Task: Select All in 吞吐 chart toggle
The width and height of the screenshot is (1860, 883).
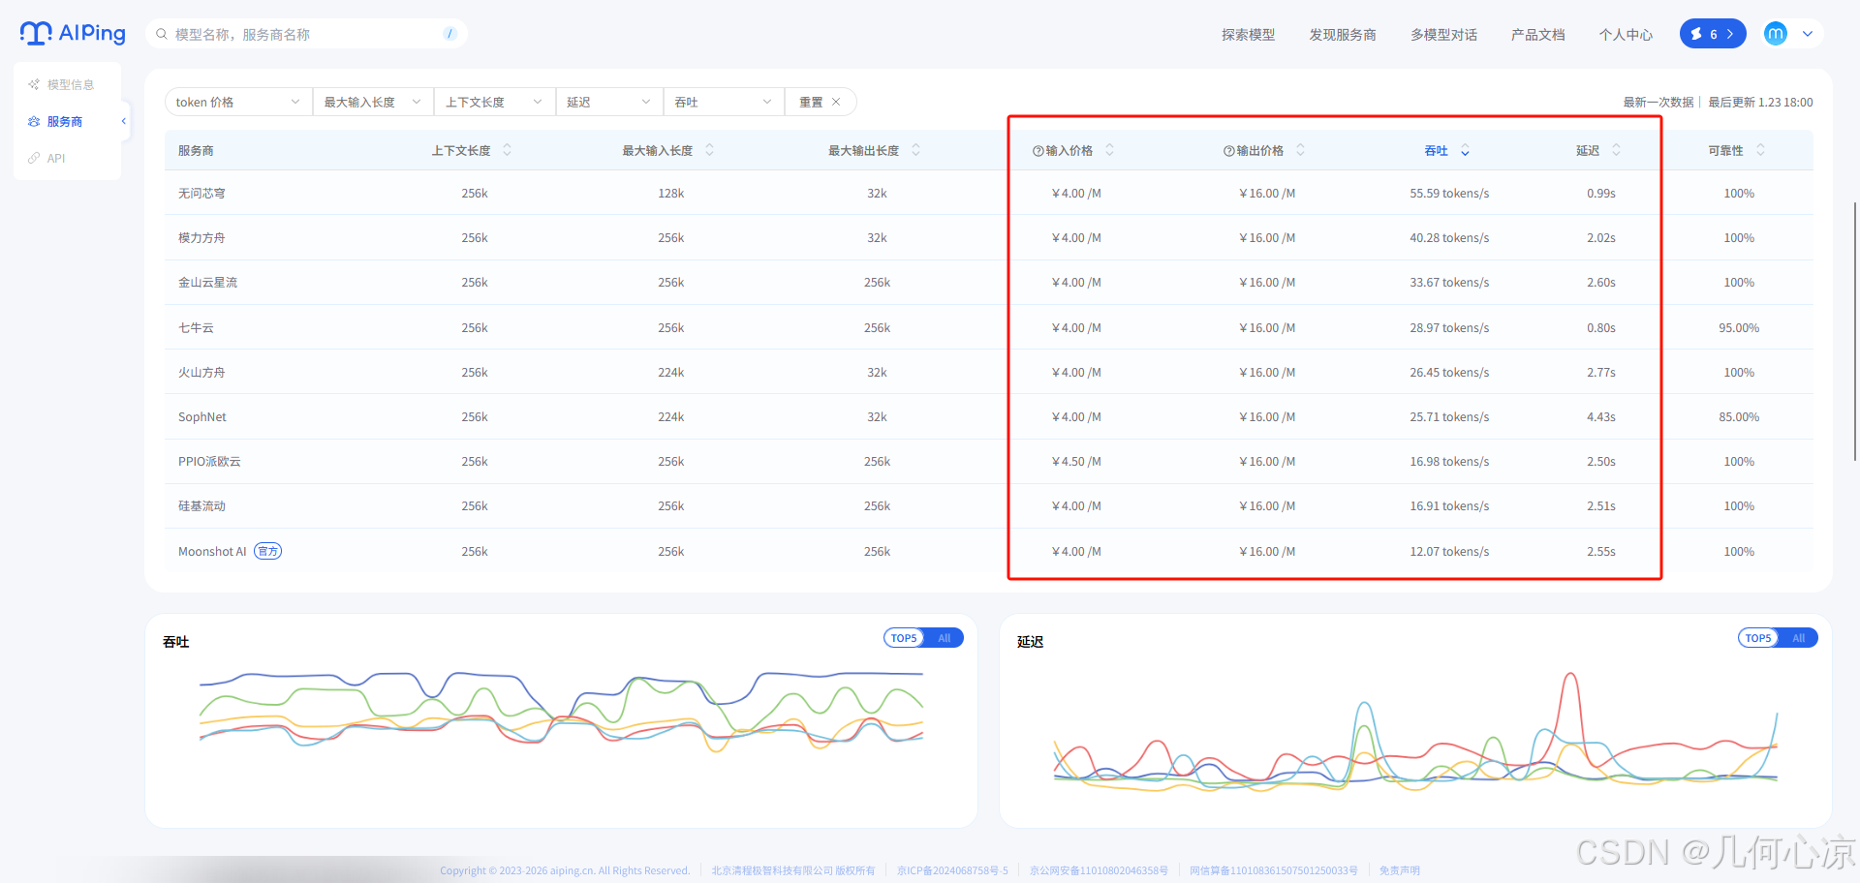Action: click(944, 638)
